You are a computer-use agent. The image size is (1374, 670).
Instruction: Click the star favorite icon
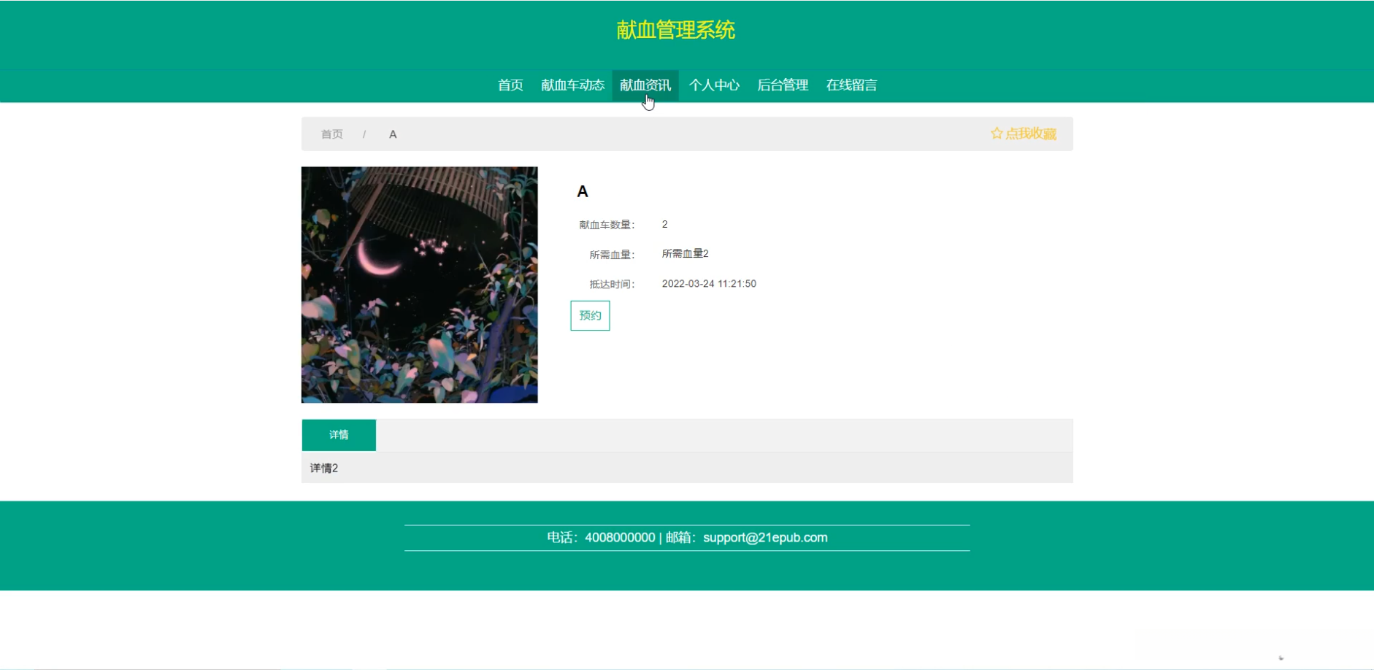(x=997, y=134)
